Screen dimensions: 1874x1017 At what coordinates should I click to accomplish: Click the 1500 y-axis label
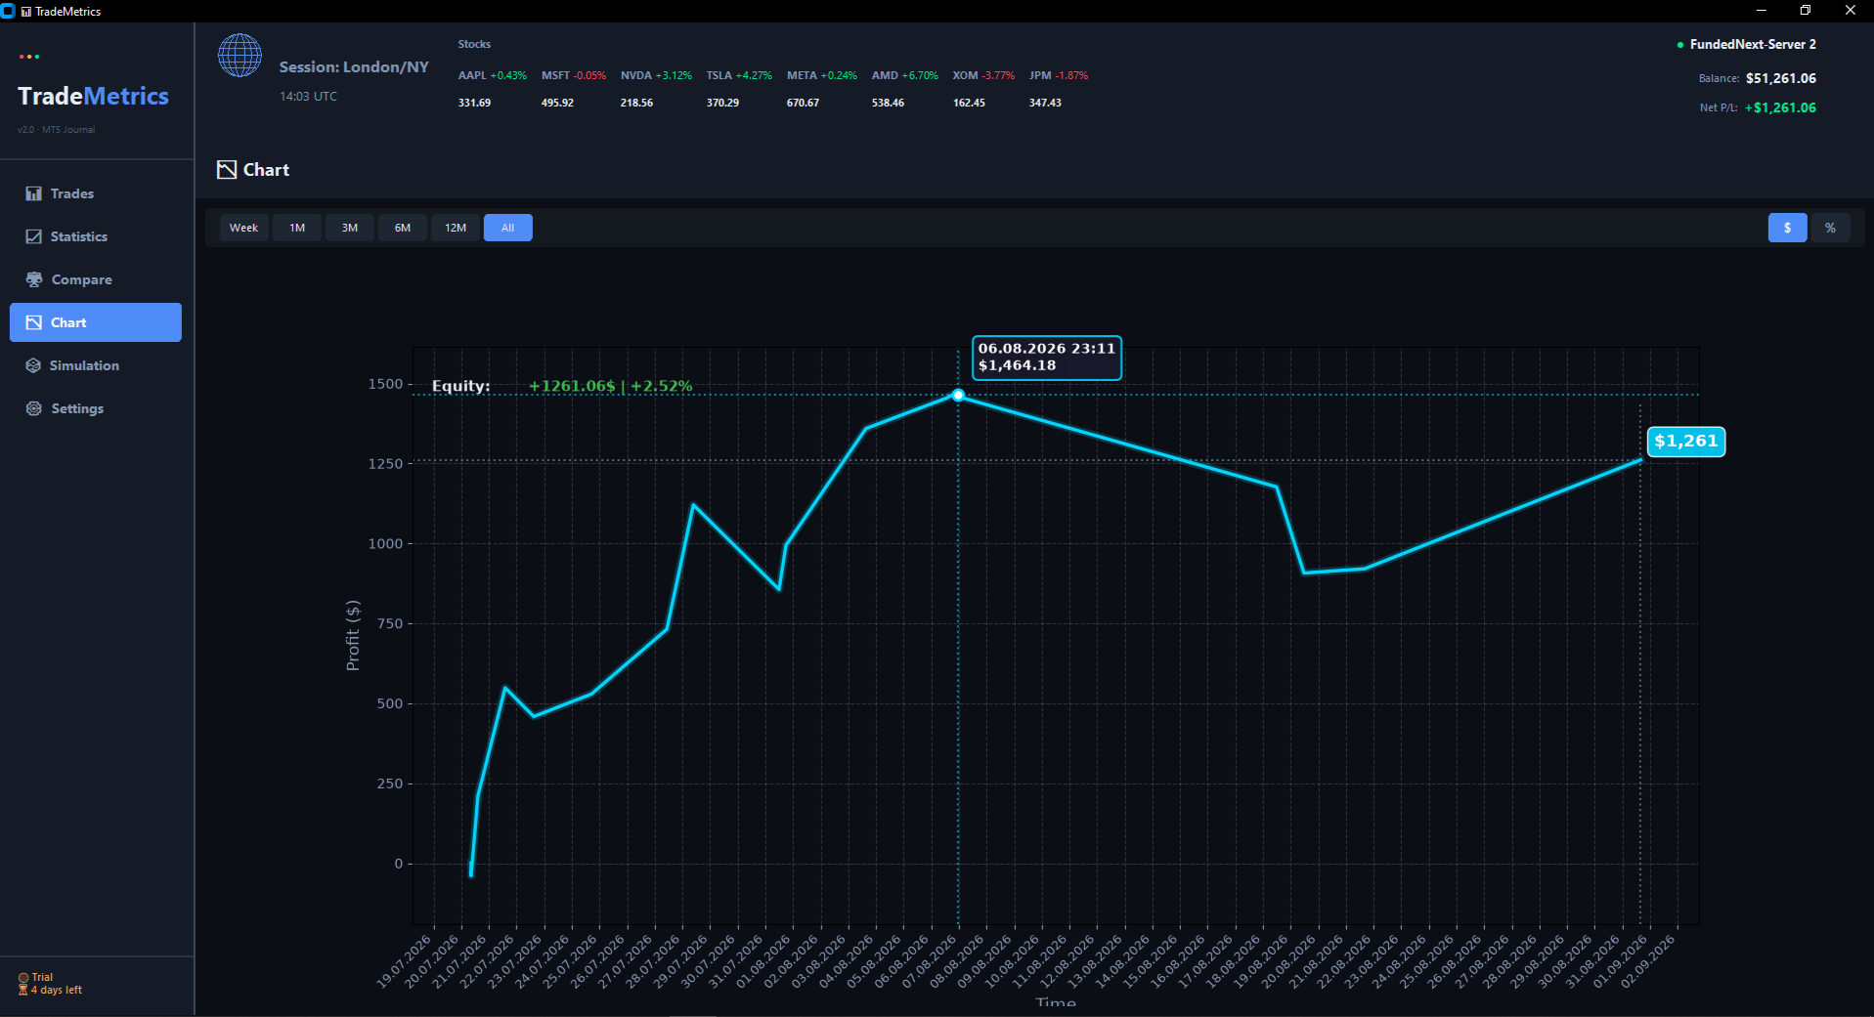pos(385,384)
